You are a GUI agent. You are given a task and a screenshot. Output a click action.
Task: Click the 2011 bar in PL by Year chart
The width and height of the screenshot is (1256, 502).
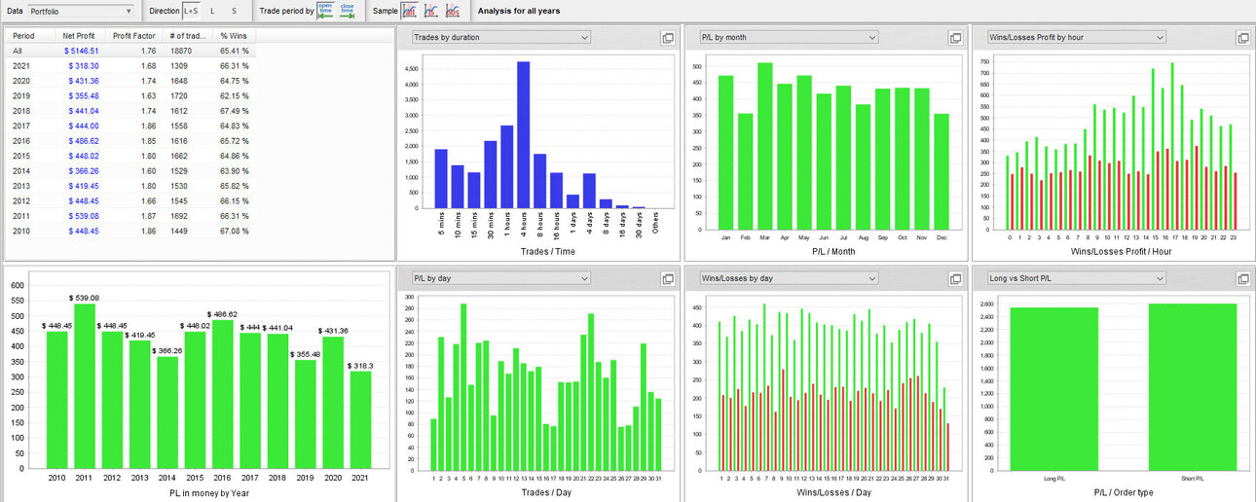pos(85,387)
